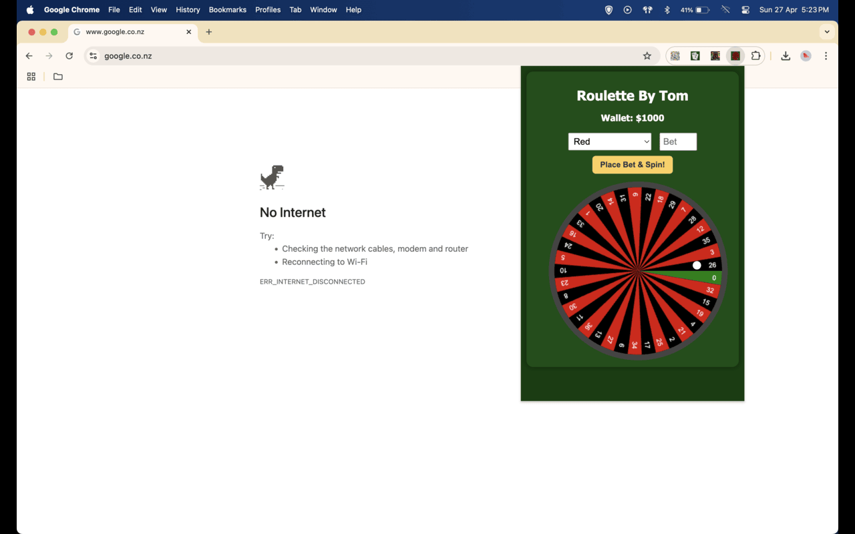Click the Chrome profile avatar icon

(x=806, y=56)
